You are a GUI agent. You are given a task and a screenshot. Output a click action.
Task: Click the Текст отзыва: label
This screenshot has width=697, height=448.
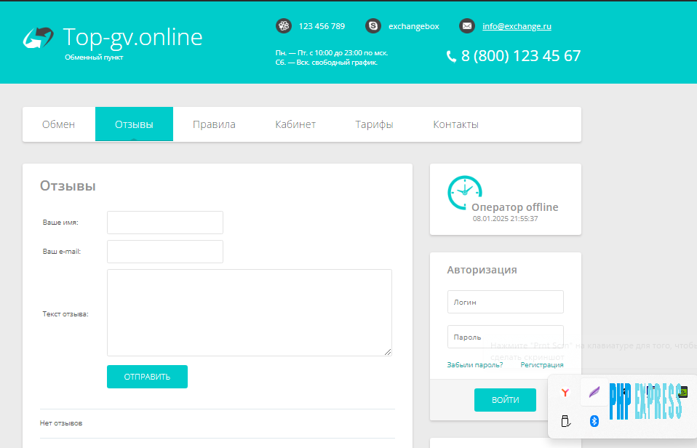coord(65,313)
